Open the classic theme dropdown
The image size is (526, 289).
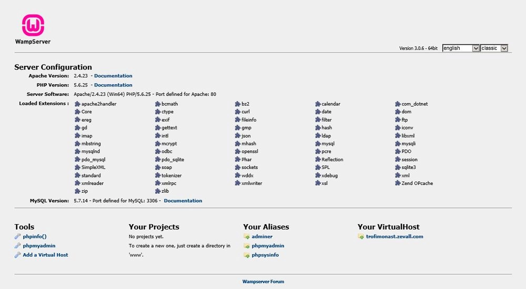tap(494, 48)
